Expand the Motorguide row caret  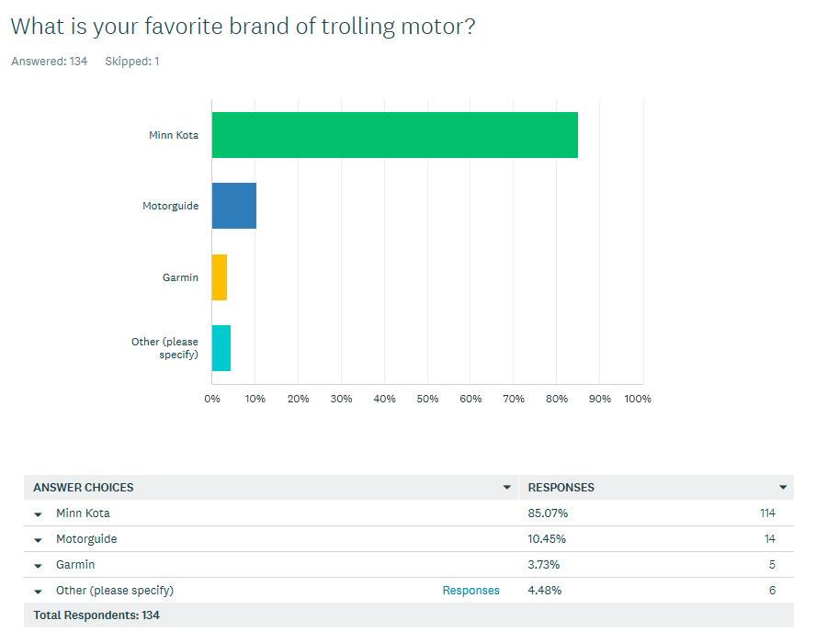tap(38, 540)
